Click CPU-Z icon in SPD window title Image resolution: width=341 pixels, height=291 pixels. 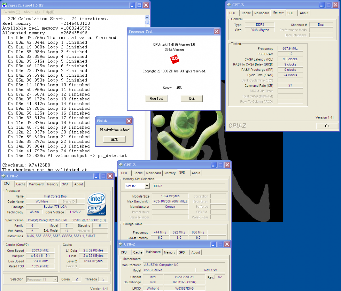[x=120, y=165]
